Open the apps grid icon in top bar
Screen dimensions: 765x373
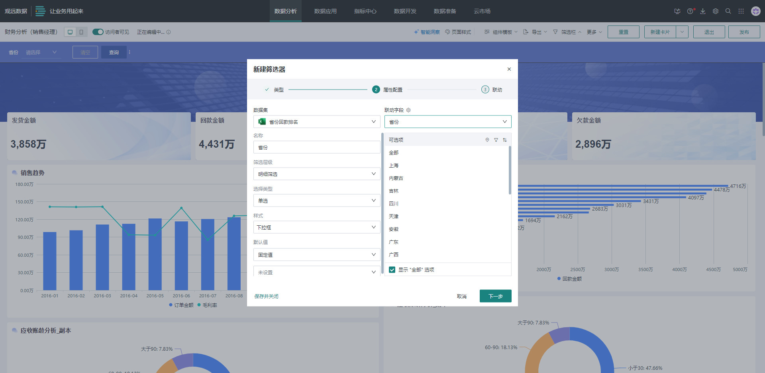741,11
